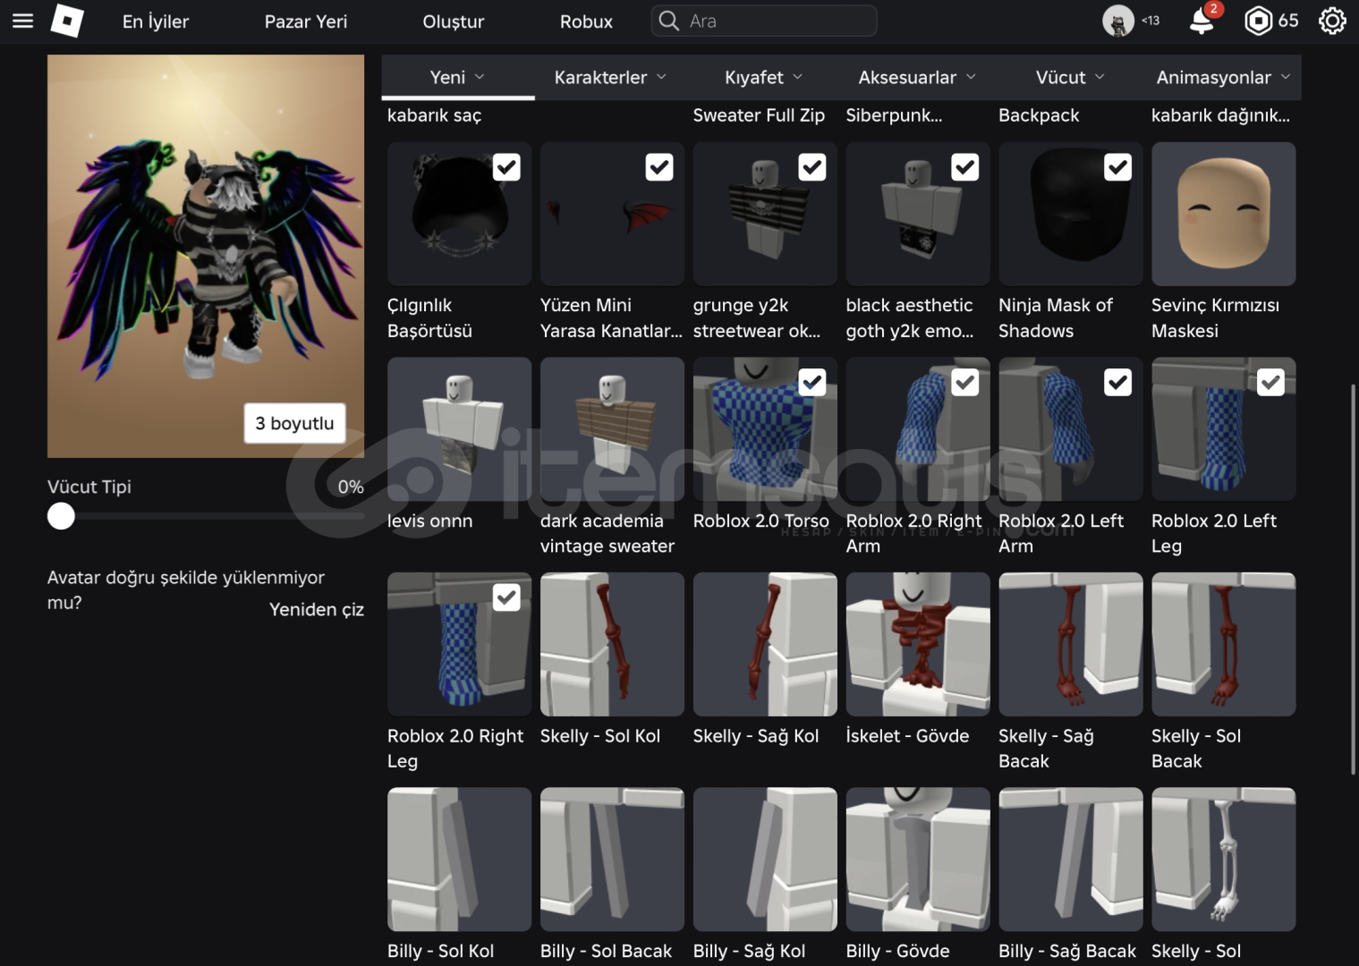This screenshot has height=966, width=1359.
Task: Click the kabarık saç item label
Action: [434, 115]
